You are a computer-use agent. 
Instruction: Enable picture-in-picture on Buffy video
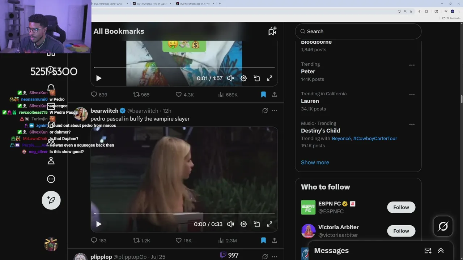point(256,224)
